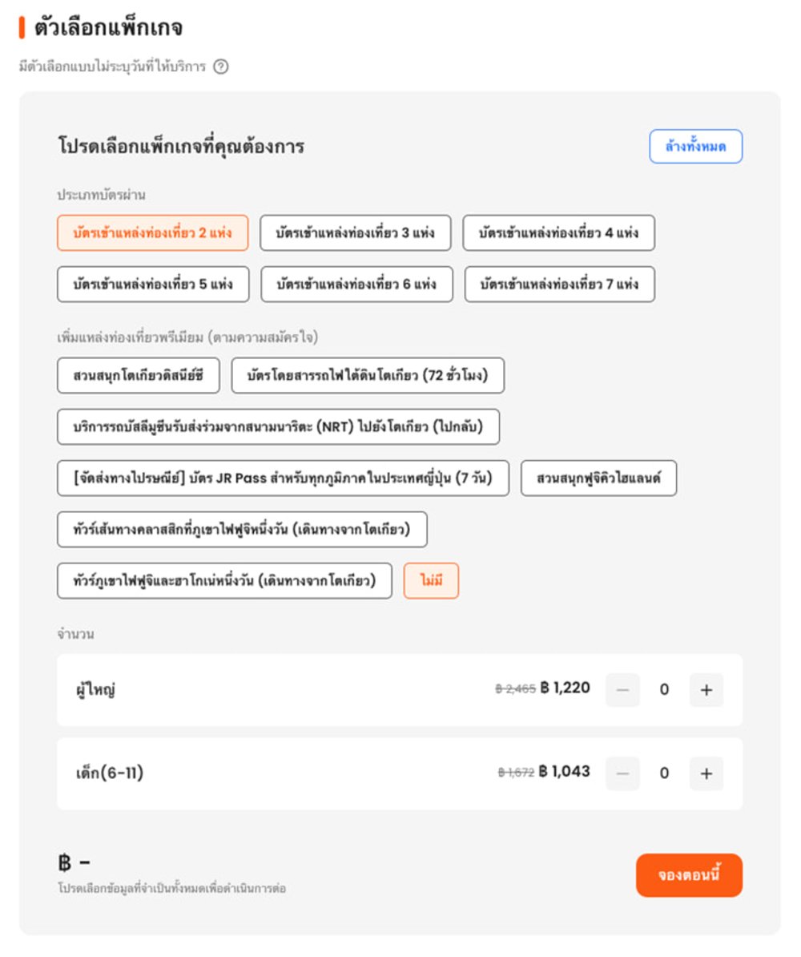This screenshot has width=801, height=957.
Task: Click the "ล้างทั้งหมด" clear all button
Action: click(695, 147)
